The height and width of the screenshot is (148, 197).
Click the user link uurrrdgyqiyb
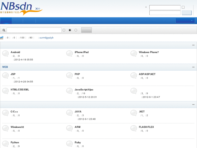pyautogui.click(x=46, y=38)
